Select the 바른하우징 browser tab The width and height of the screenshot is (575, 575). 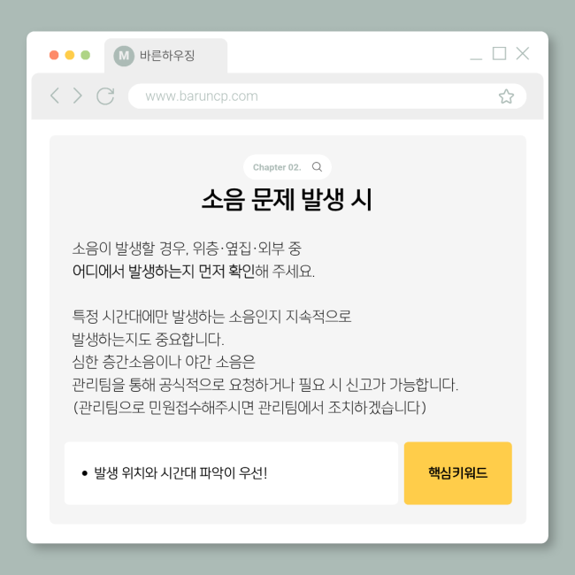pos(165,56)
